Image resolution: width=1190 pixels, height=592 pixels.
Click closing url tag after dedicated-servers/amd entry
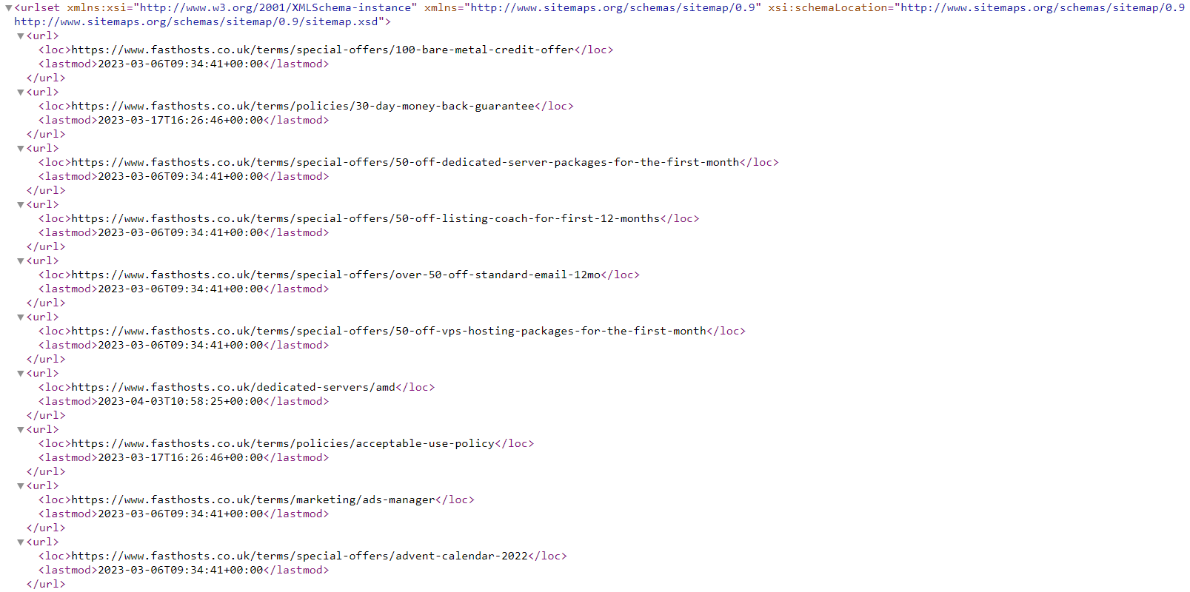click(x=46, y=415)
